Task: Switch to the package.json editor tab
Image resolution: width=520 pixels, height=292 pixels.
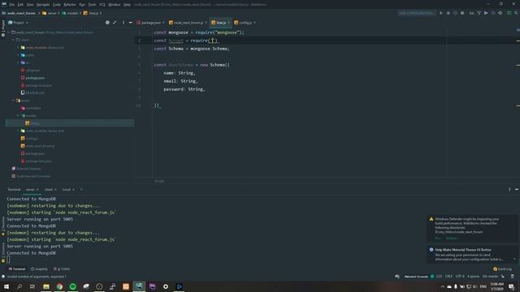Action: (151, 23)
